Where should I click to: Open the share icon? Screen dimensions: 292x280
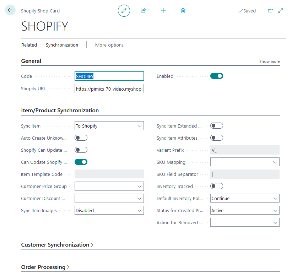pyautogui.click(x=143, y=11)
